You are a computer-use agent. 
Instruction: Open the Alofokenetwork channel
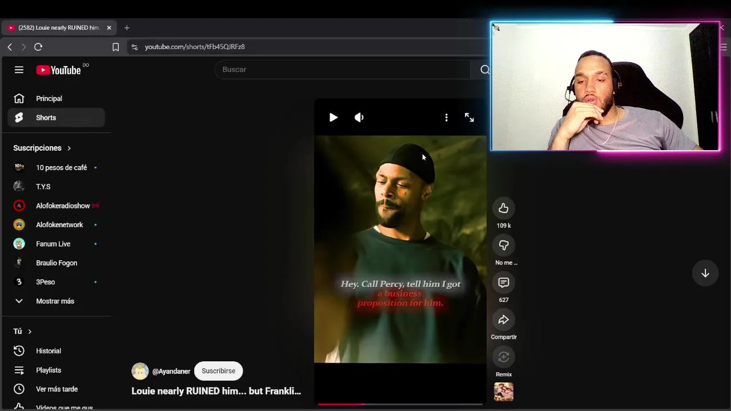(x=56, y=225)
